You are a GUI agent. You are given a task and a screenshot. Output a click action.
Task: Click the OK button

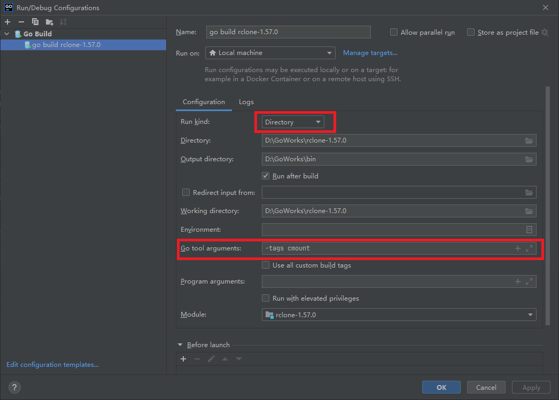pyautogui.click(x=441, y=387)
